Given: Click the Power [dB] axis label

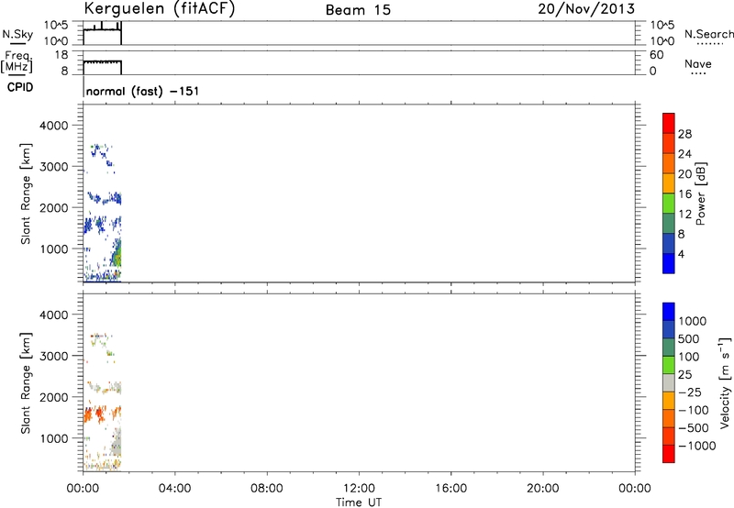Looking at the screenshot, I should (701, 193).
